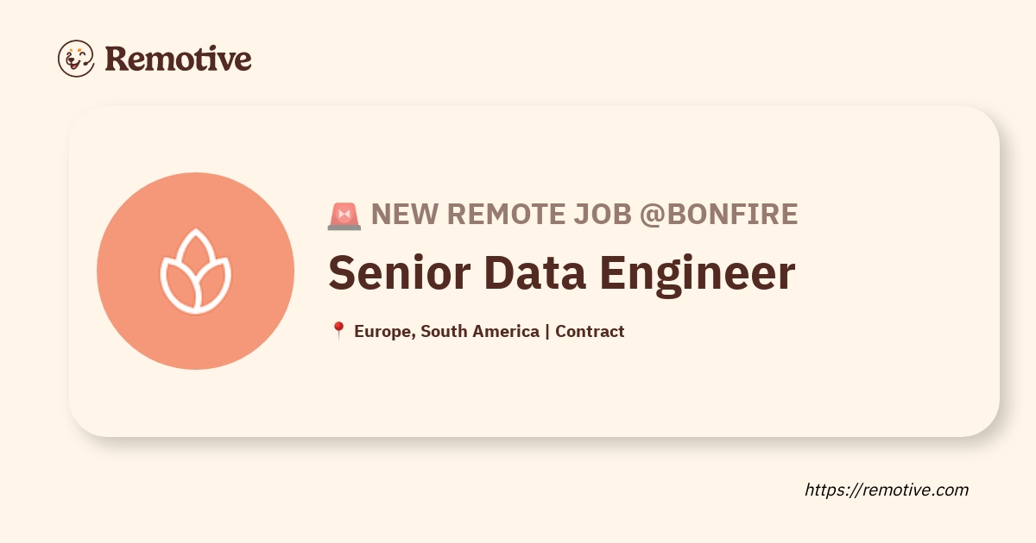This screenshot has width=1036, height=543.
Task: Click the Remotive brand name wordmark
Action: 178,59
